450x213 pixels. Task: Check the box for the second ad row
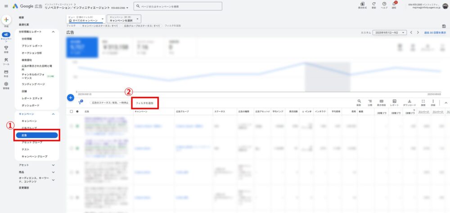(71, 147)
